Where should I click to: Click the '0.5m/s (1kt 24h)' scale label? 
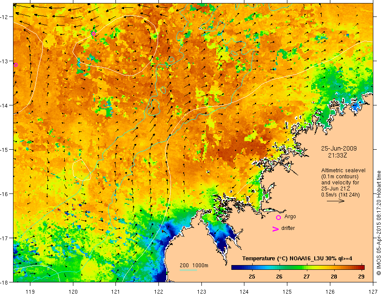[340, 195]
